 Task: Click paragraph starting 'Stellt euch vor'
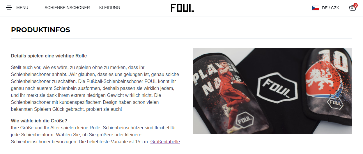[95, 88]
